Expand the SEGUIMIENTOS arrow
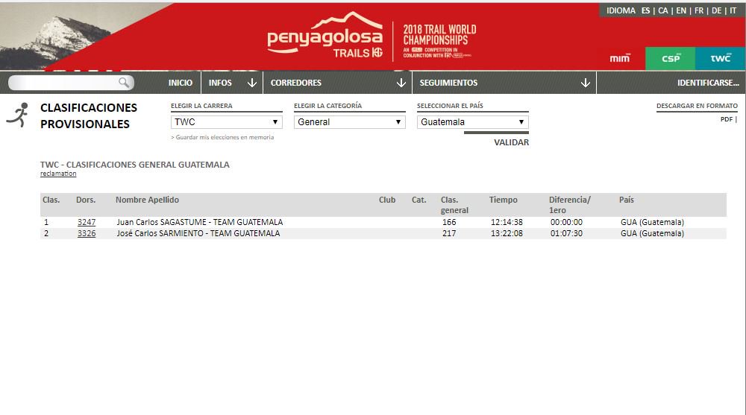Image resolution: width=746 pixels, height=415 pixels. pyautogui.click(x=585, y=83)
